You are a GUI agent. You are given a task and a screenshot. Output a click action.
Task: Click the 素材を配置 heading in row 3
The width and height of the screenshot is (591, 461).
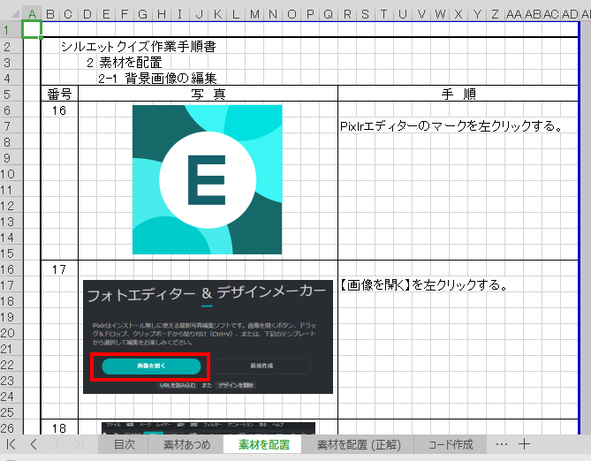click(131, 63)
